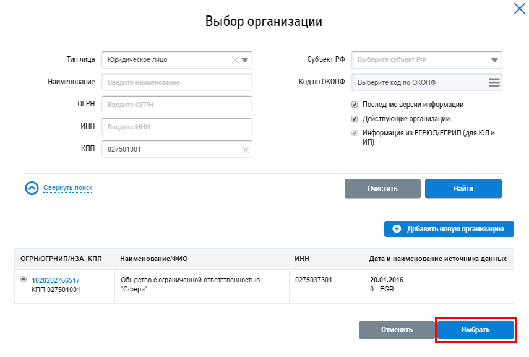Clear the КПП field value
The width and height of the screenshot is (529, 357).
[245, 150]
